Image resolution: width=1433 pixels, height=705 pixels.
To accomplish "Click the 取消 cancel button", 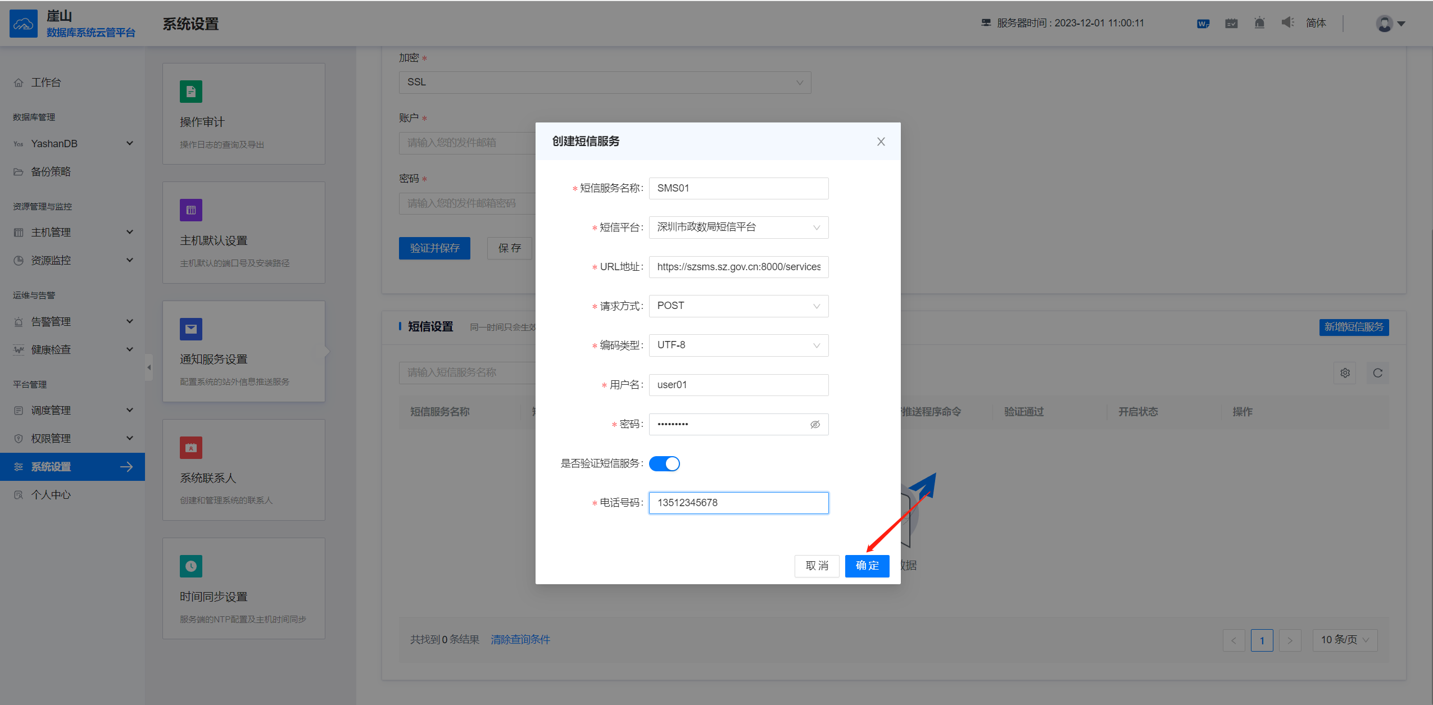I will click(817, 566).
